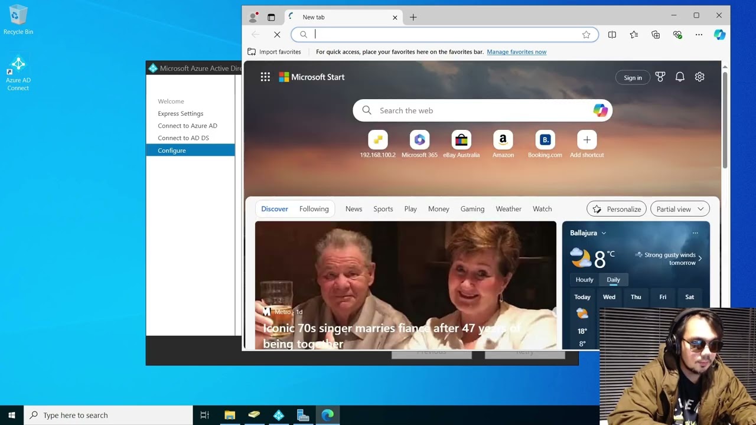Open the Play feed tab
756x425 pixels.
pos(410,209)
